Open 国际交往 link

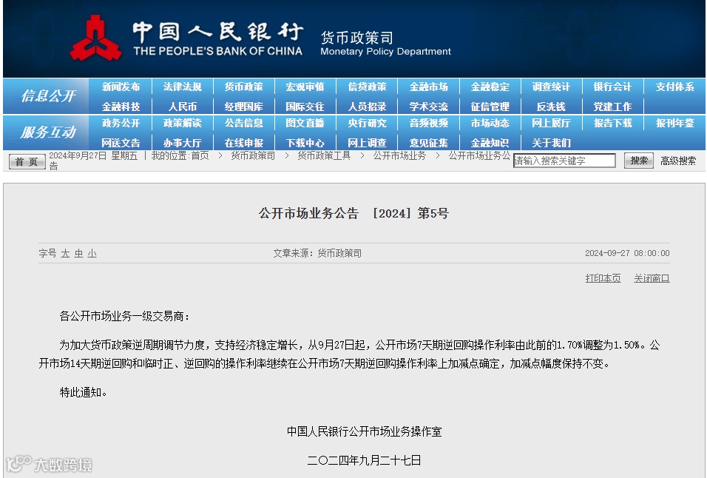coord(305,107)
